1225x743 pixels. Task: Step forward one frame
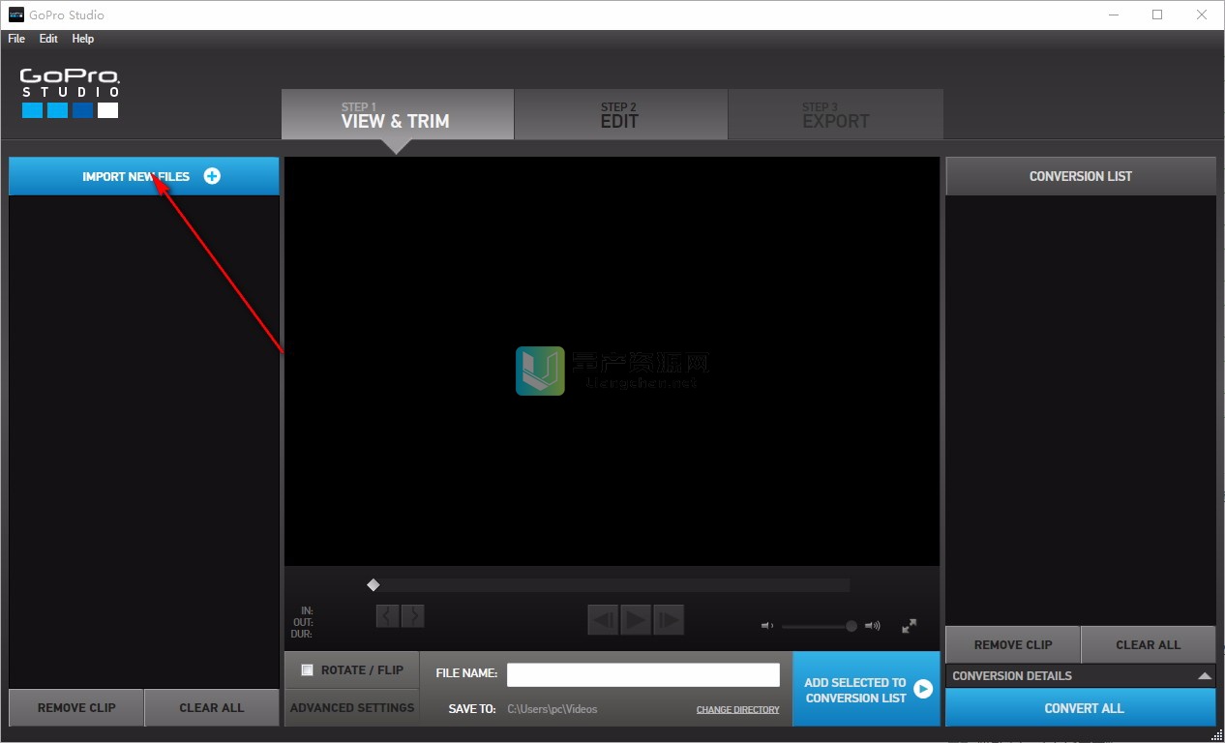(669, 620)
